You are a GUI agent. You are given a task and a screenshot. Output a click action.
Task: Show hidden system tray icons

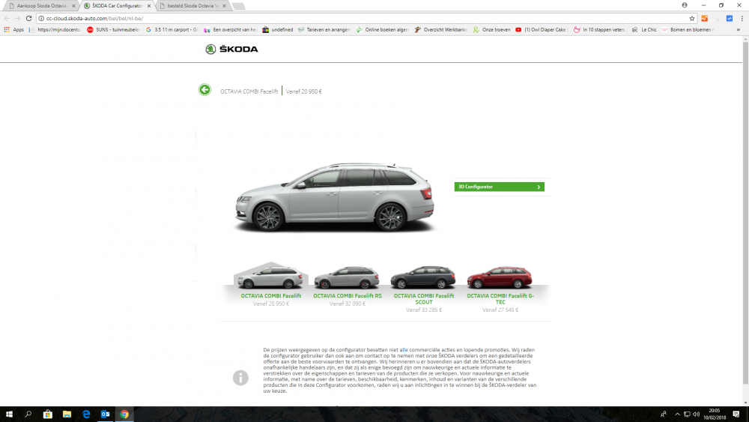(x=677, y=415)
